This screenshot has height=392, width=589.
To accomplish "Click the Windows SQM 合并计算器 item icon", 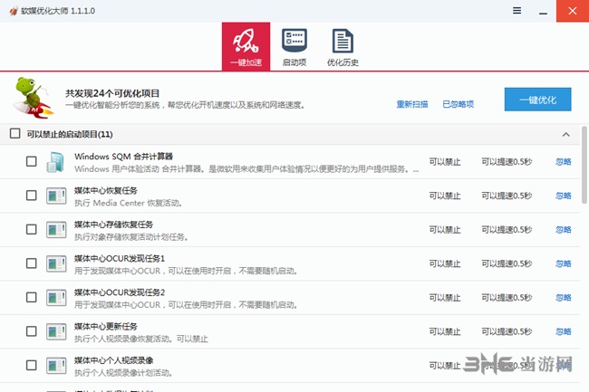I will tap(55, 162).
